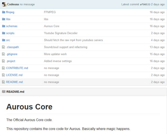Open the LICENSE.md file
Image resolution: width=167 pixels, height=134 pixels.
click(x=14, y=75)
